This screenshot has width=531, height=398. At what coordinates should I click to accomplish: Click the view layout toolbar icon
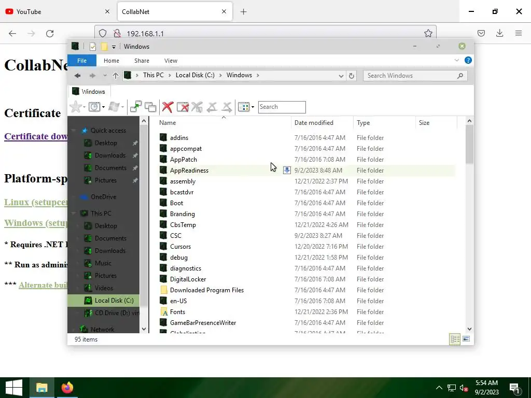point(244,107)
